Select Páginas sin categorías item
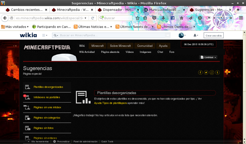Image resolution: width=246 pixels, height=144 pixels. 47,118
